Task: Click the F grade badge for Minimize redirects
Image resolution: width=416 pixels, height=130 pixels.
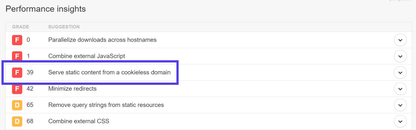Action: pos(17,89)
